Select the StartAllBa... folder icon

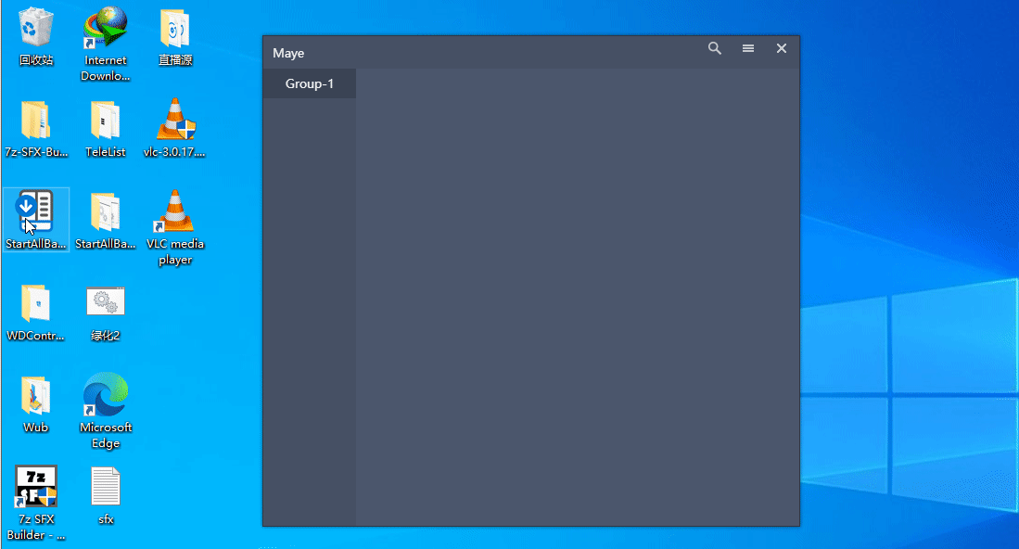coord(106,221)
